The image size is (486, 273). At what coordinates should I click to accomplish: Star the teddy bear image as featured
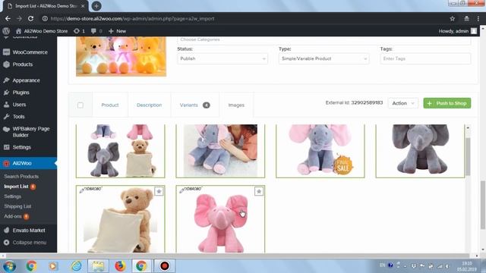[159, 191]
